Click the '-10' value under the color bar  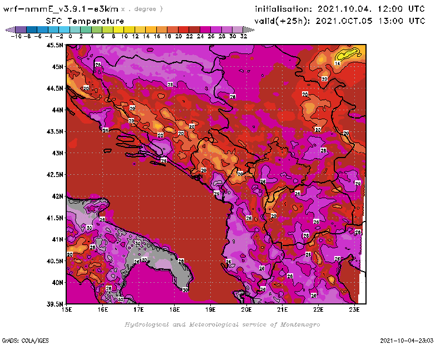16,37
